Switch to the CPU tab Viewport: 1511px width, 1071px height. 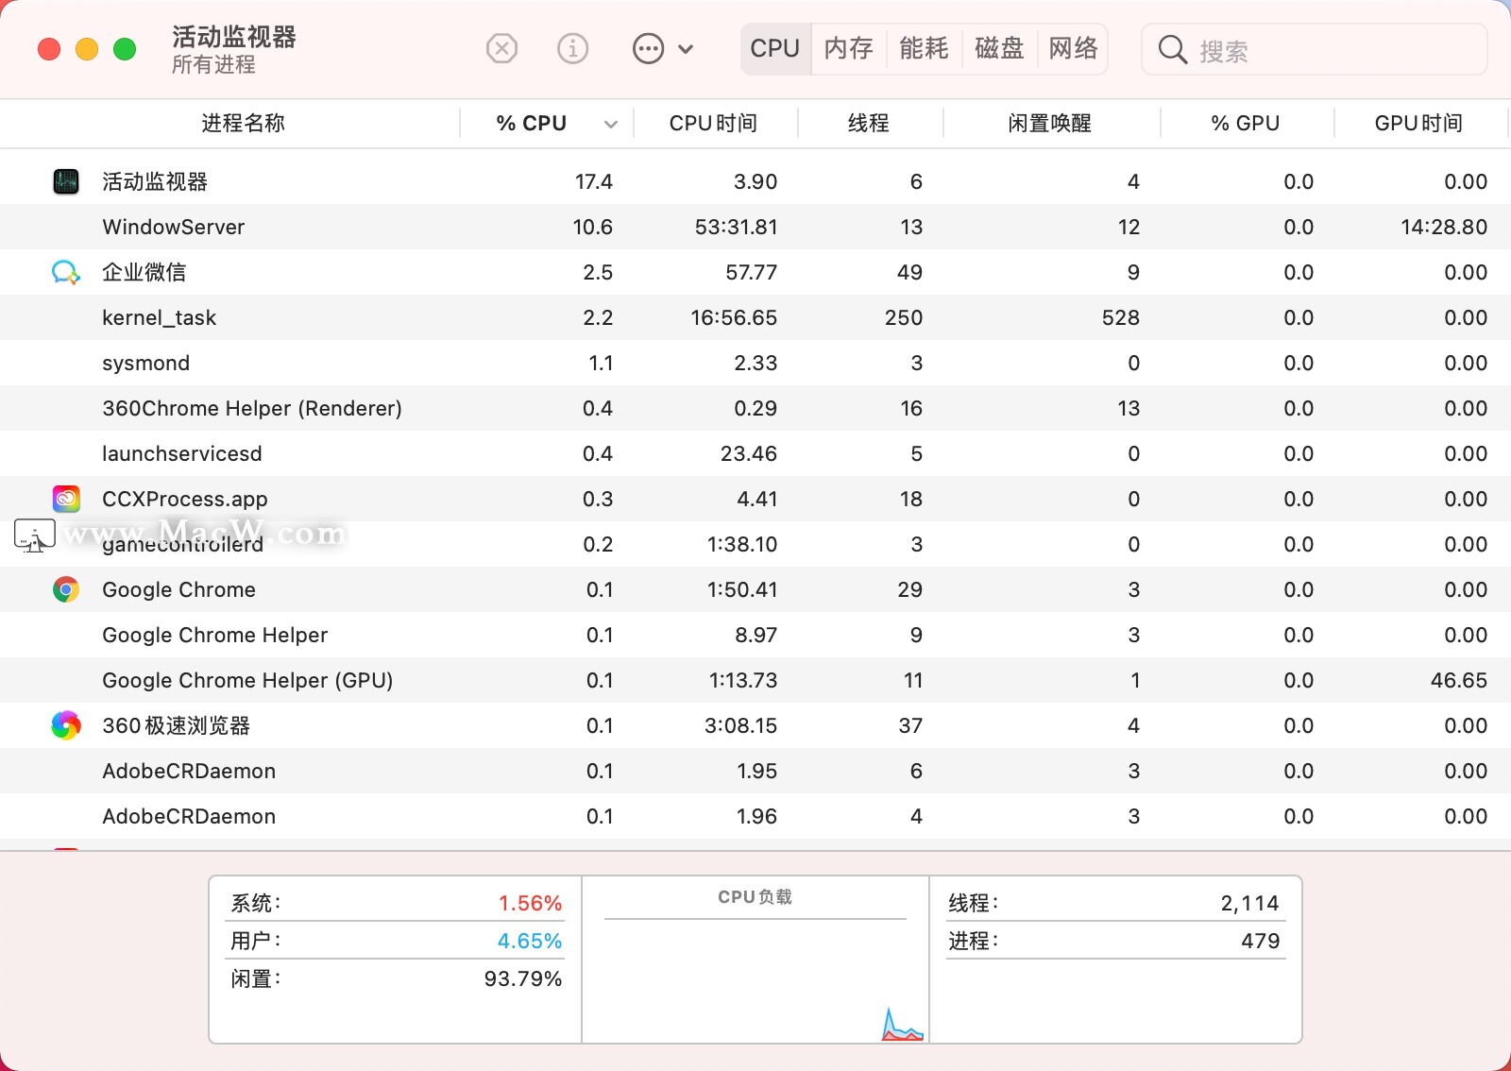click(775, 48)
